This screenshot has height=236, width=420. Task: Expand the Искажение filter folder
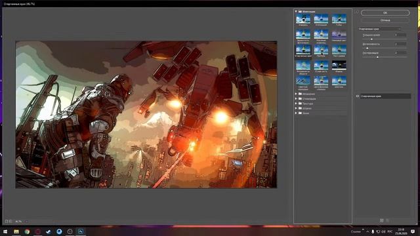[x=296, y=94]
